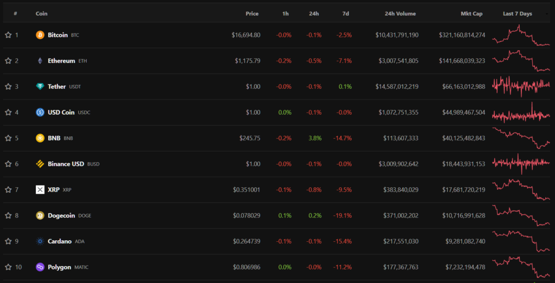Screen dimensions: 555x283
Task: Click the USD Coin blue logo icon
Action: [40, 113]
